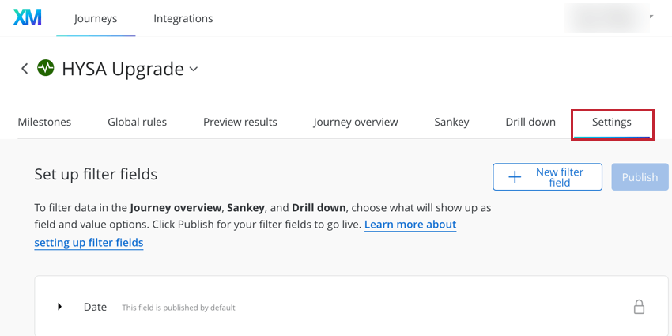Viewport: 672px width, 336px height.
Task: Open the account menu dropdown arrow
Action: (x=651, y=17)
